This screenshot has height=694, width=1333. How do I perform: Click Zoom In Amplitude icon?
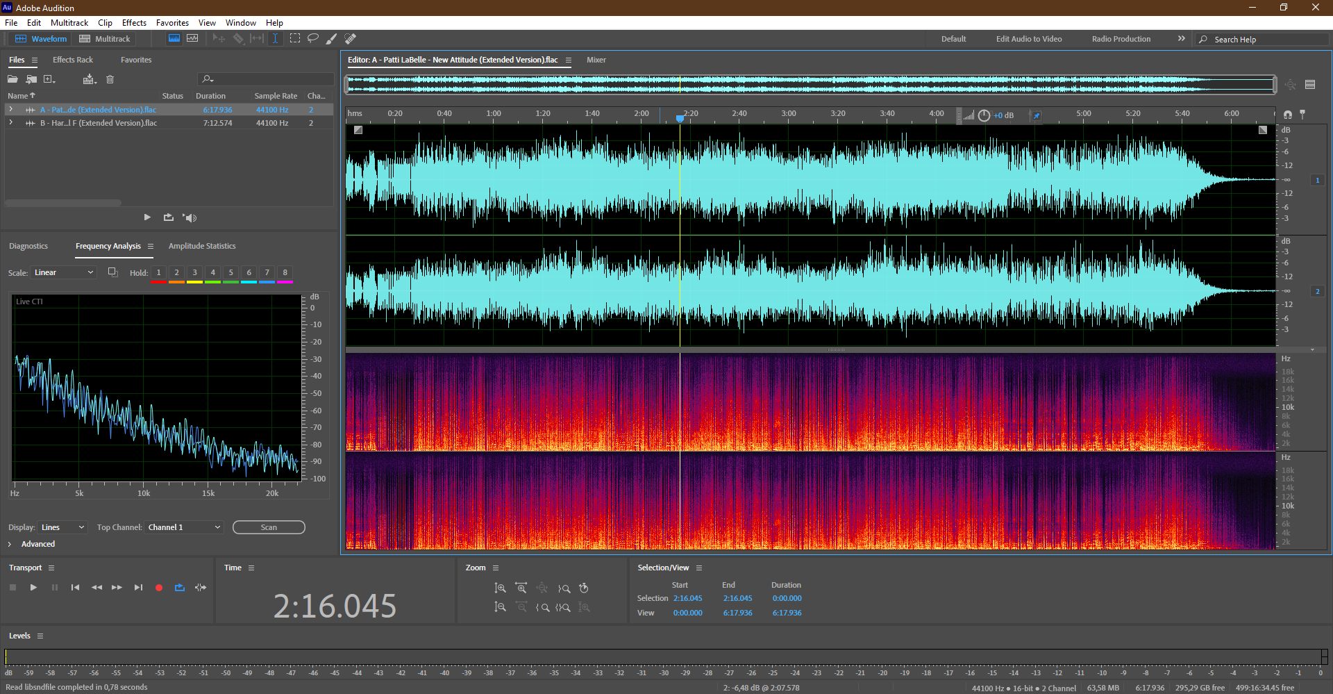tap(500, 588)
